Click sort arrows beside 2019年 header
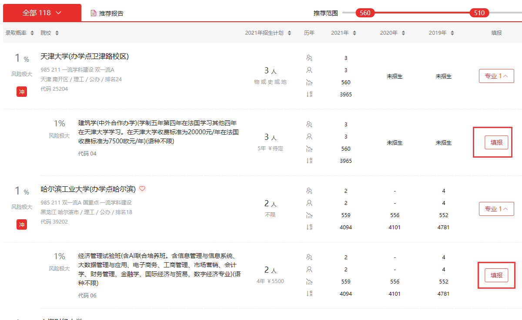 452,33
